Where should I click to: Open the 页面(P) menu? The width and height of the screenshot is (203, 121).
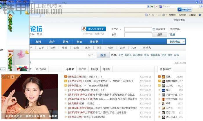pos(173,15)
